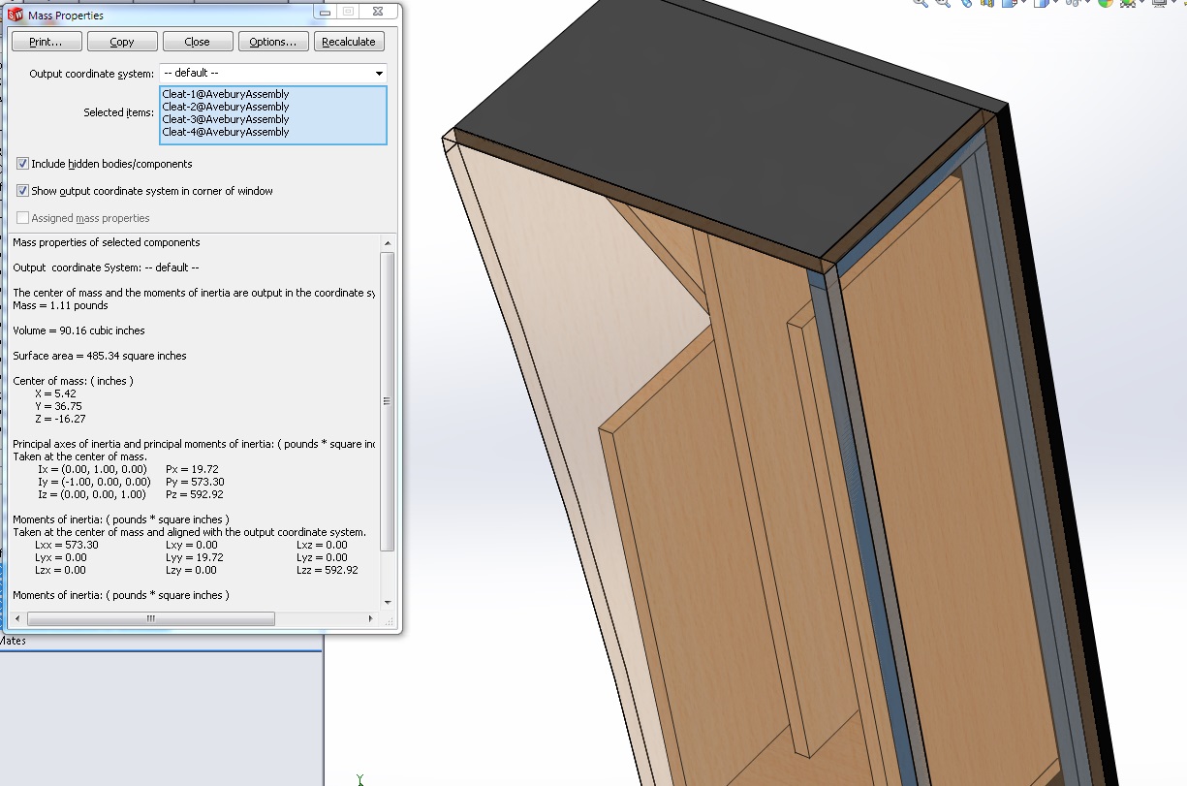Click the 'X = 5.42' center of mass value
1187x786 pixels.
(x=55, y=393)
